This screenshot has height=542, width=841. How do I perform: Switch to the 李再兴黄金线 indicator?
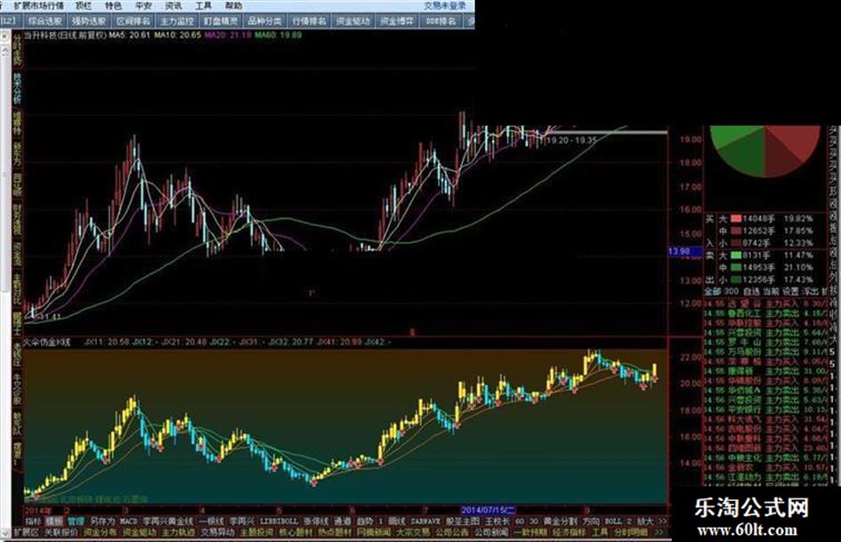click(168, 521)
